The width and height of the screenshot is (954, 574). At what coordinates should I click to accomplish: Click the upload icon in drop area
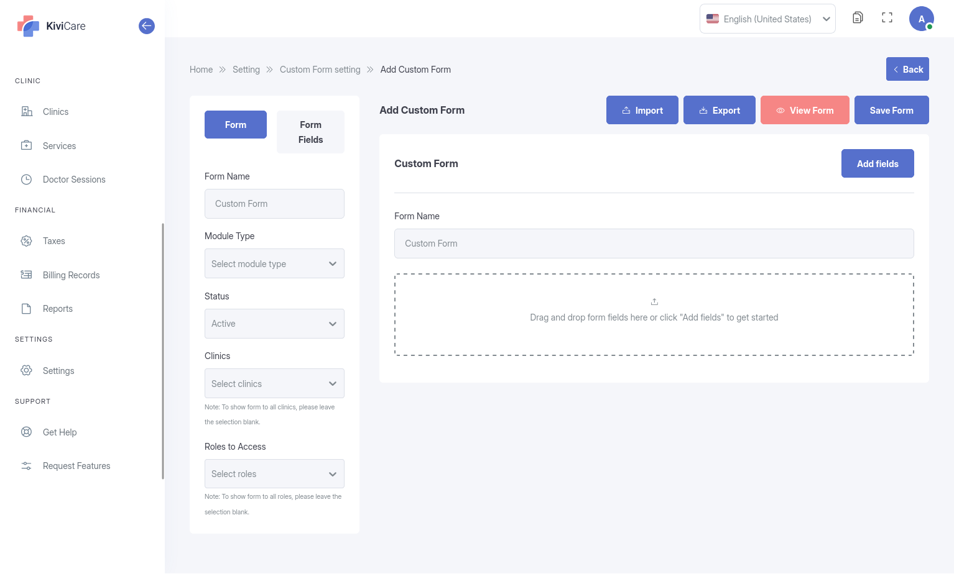[x=654, y=302]
